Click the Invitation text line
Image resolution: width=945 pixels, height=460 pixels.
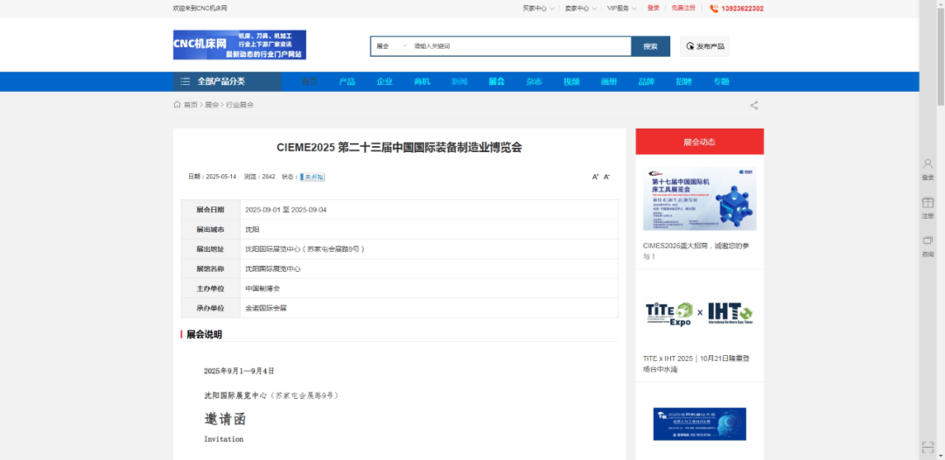[224, 440]
